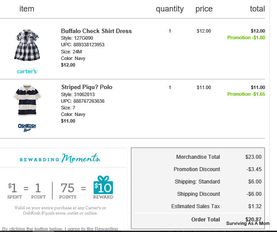Click the Merchandise Total label

pyautogui.click(x=198, y=157)
